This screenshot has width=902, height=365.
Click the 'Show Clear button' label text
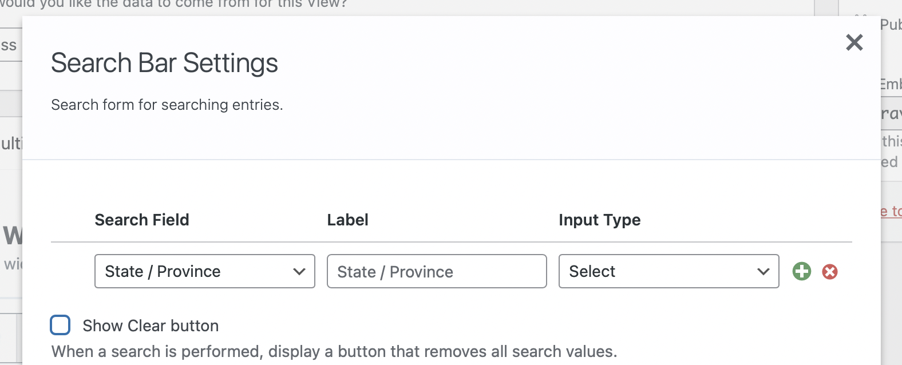151,326
